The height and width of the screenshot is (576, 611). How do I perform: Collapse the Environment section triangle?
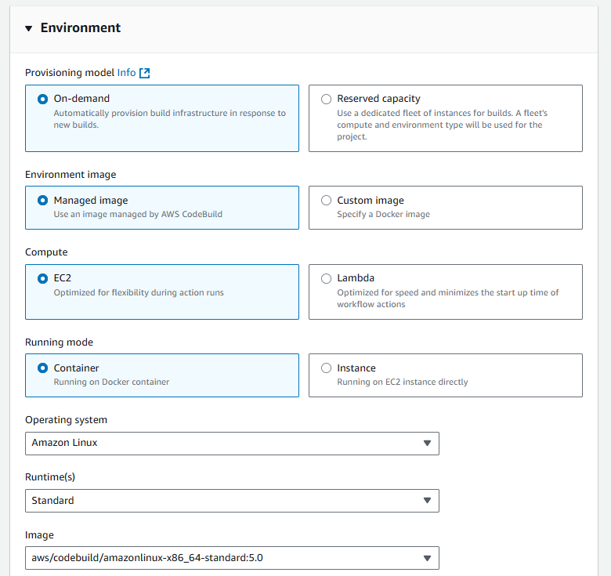tap(29, 28)
